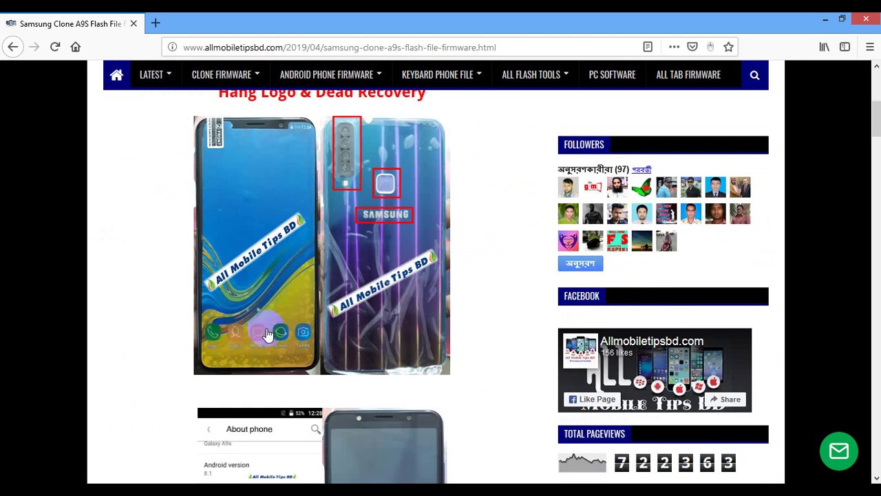
Task: Close the Samsung Clone A9S Flash File tab
Action: pos(134,23)
